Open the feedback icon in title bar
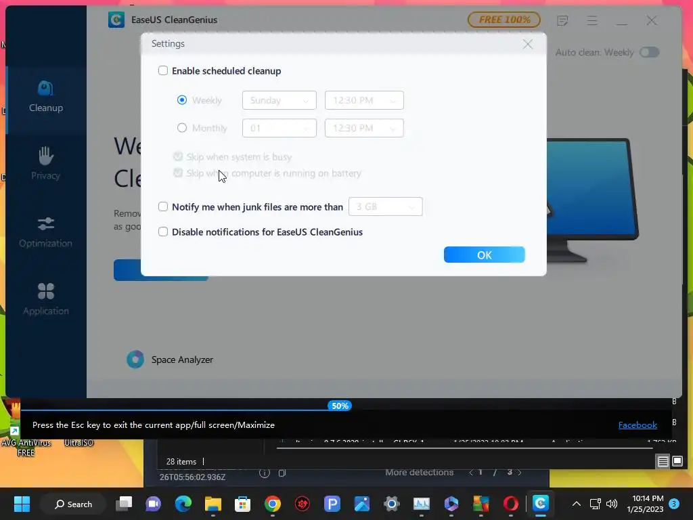The image size is (693, 520). 562,20
